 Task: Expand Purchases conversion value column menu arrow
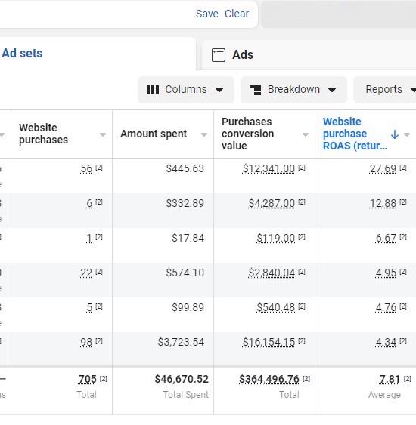click(x=306, y=134)
